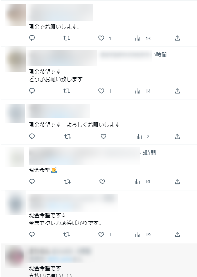The height and width of the screenshot is (277, 197).
Task: View analytics showing 2 views
Action: pyautogui.click(x=143, y=137)
